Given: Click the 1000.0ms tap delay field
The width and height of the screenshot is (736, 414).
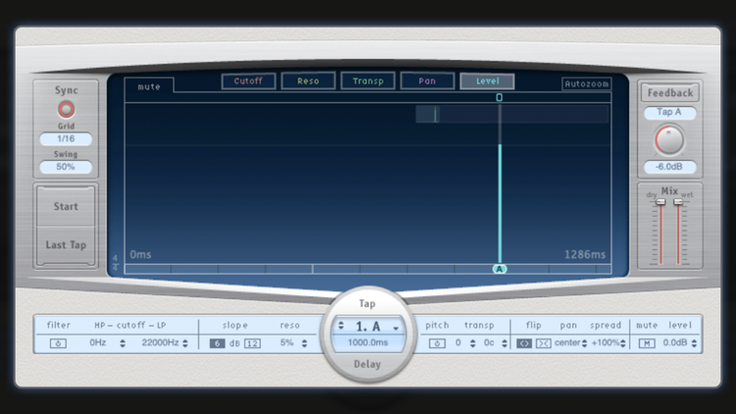Looking at the screenshot, I should 368,342.
